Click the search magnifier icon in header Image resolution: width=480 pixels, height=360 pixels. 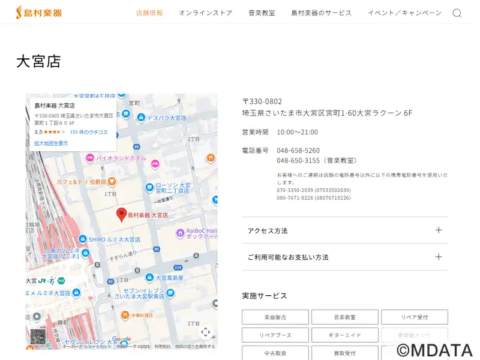[x=457, y=13]
